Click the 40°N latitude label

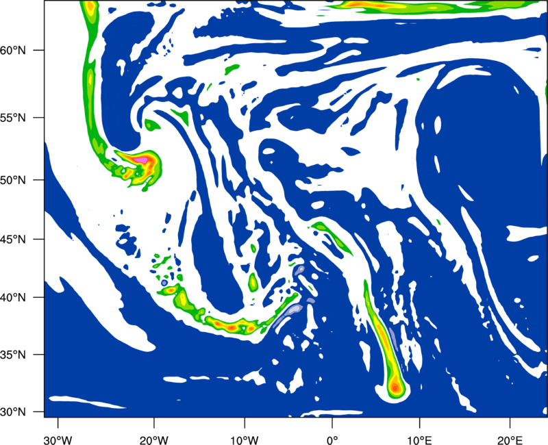(12, 297)
